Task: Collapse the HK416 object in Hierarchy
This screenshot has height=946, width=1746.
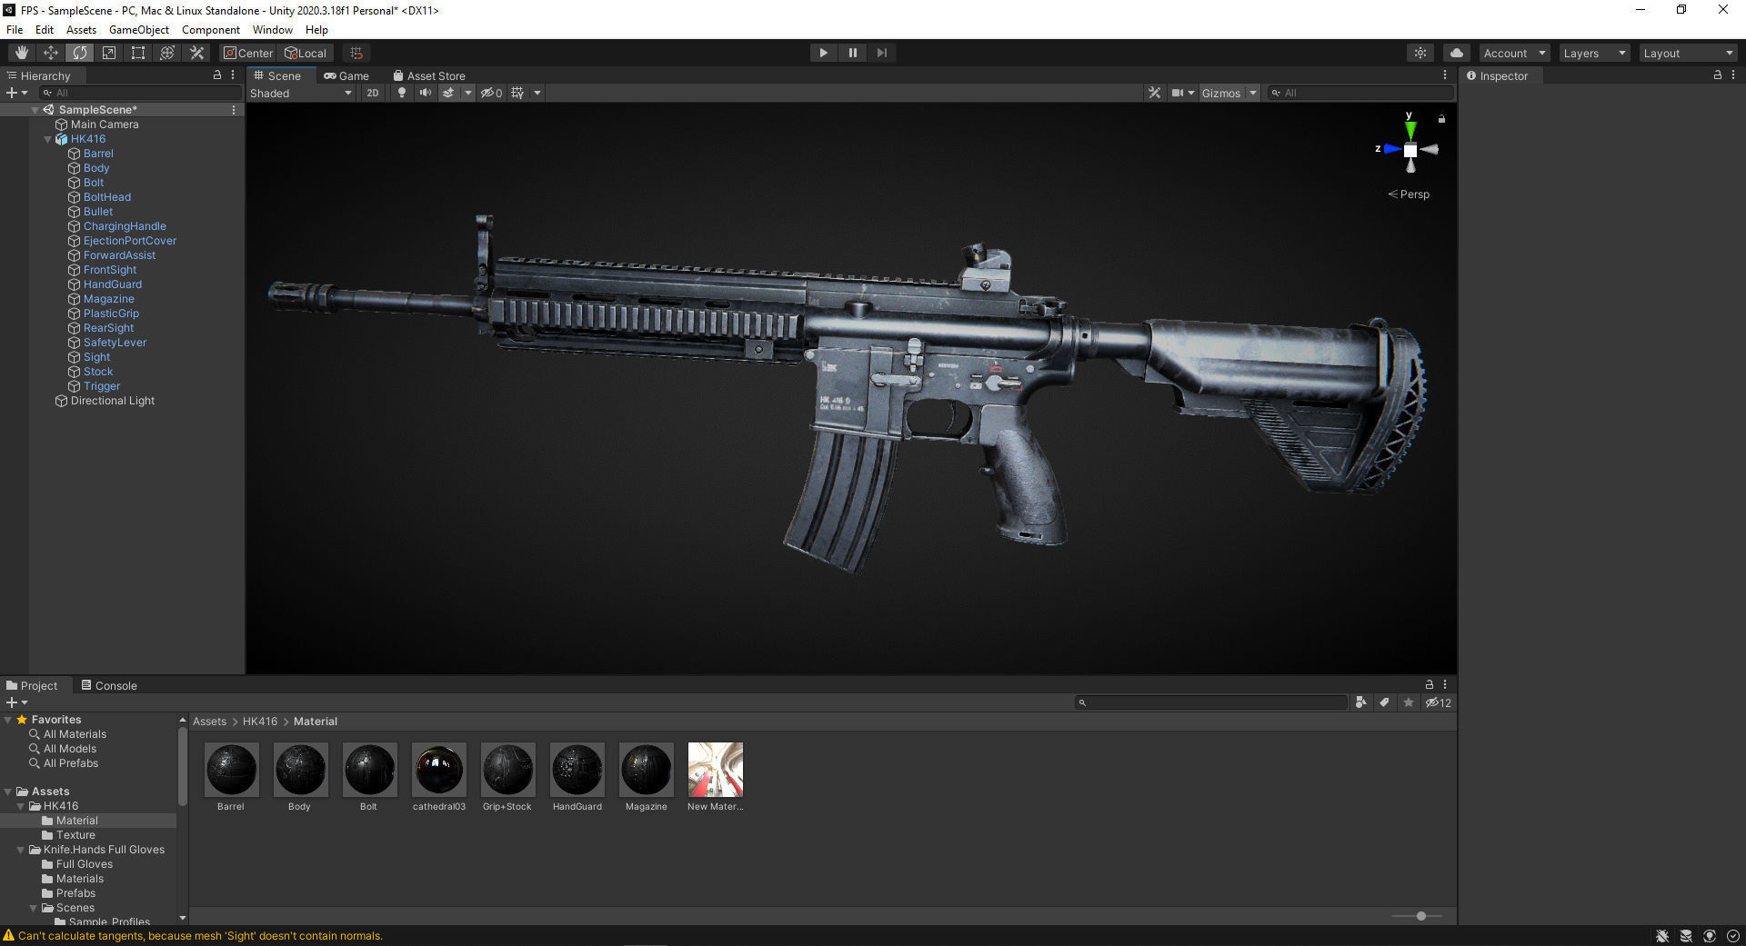Action: pyautogui.click(x=48, y=139)
